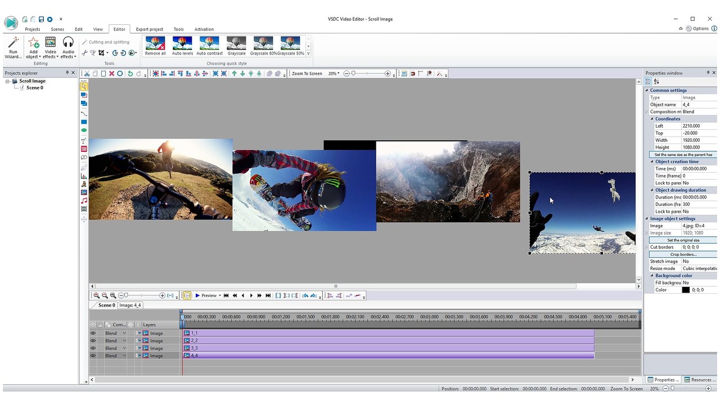Collapse the Common settings section
Image resolution: width=720 pixels, height=405 pixels.
tap(646, 90)
